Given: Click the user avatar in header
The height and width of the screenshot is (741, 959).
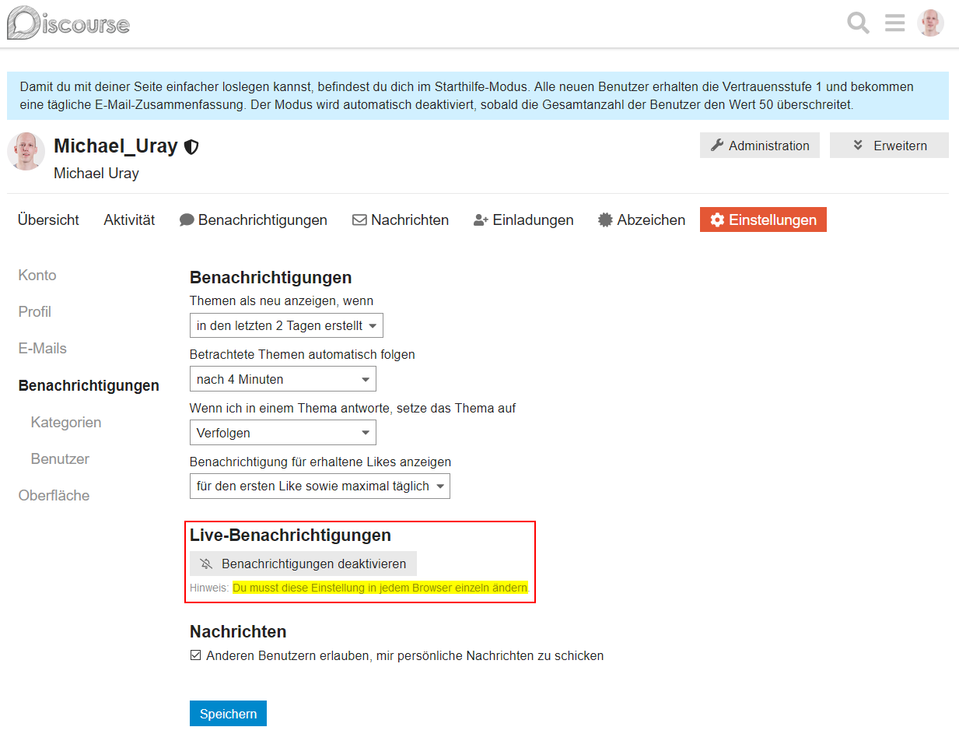Looking at the screenshot, I should coord(930,23).
